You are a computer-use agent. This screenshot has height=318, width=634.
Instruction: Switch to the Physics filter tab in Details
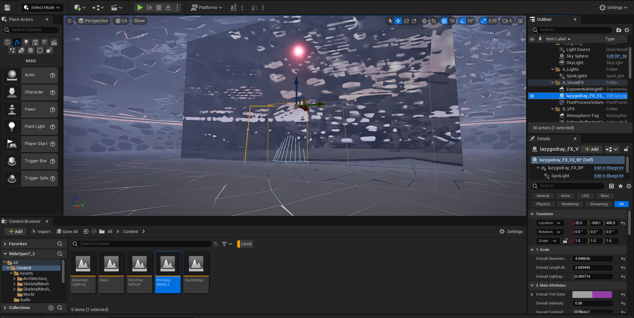[x=543, y=204]
